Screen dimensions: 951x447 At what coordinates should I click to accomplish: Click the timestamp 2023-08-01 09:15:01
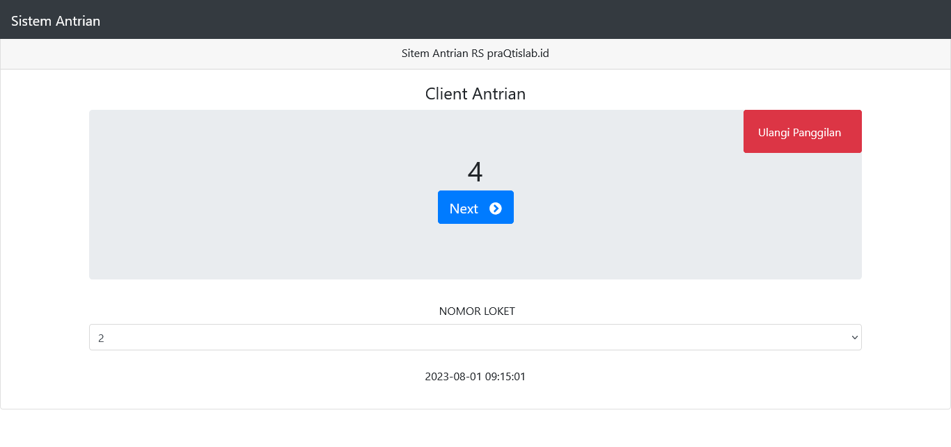(x=475, y=377)
